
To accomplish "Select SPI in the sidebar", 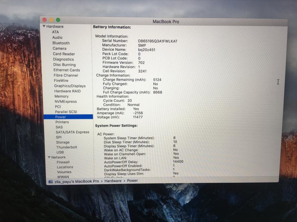I will click(59, 137).
